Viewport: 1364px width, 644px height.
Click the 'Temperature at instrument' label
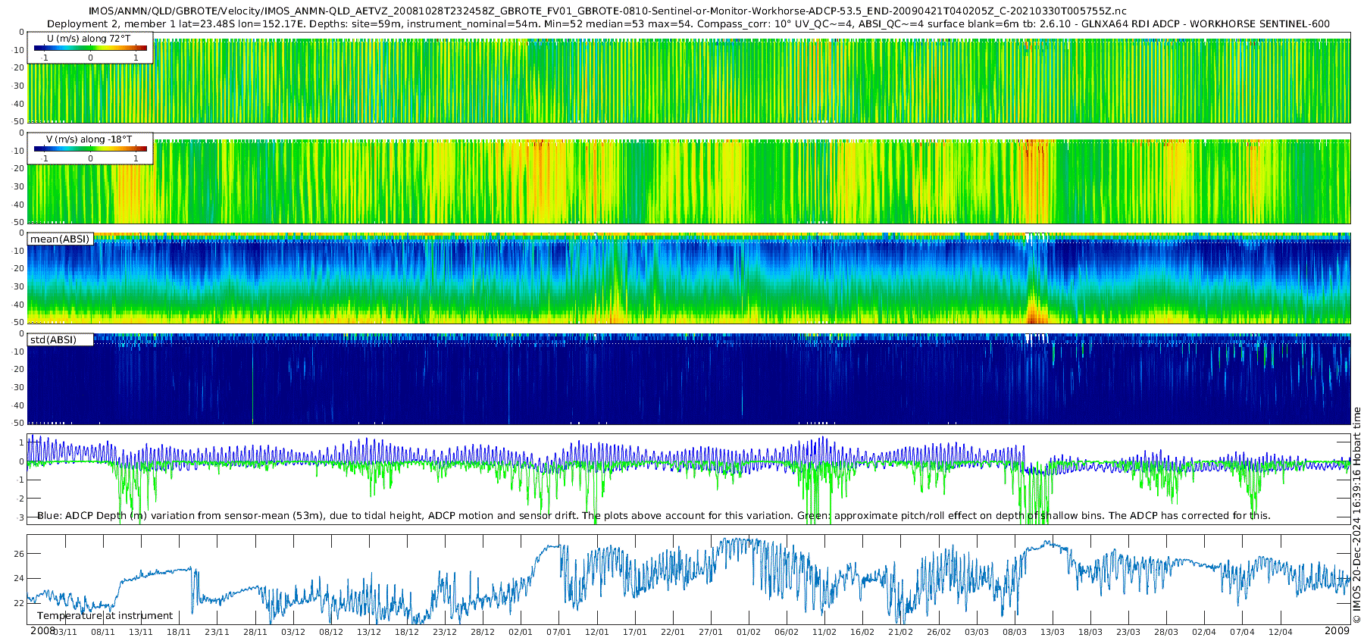click(x=105, y=616)
